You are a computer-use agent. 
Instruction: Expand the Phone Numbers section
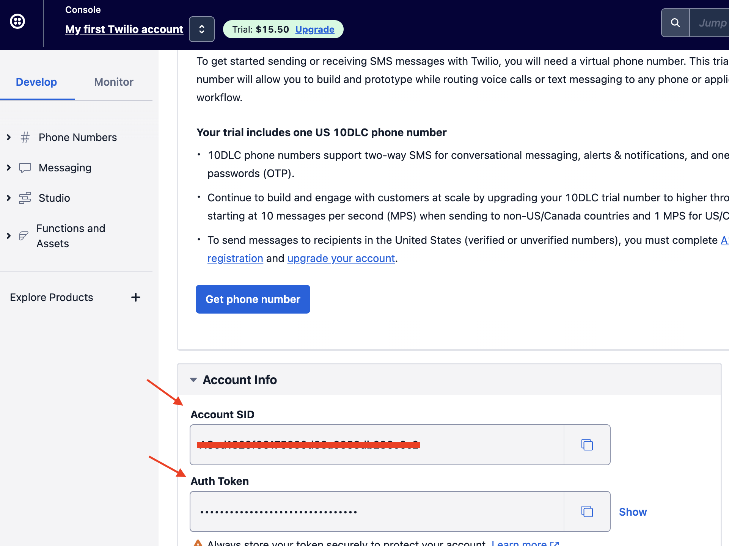9,137
